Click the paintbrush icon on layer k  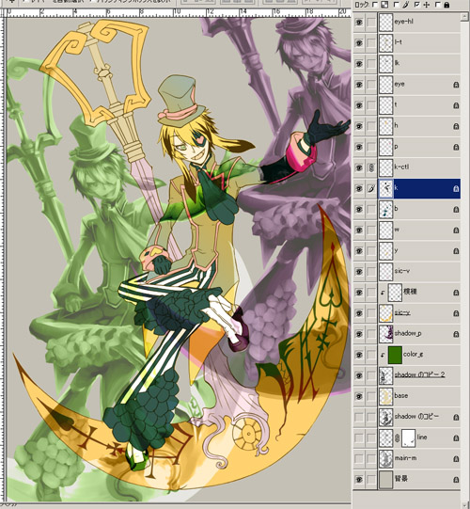coord(371,188)
